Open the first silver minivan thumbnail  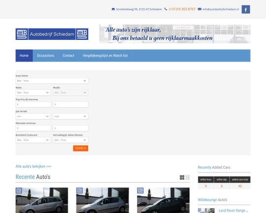point(42,200)
